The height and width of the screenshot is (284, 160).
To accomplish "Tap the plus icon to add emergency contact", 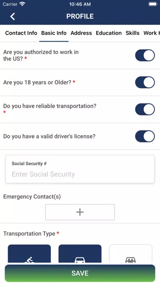I will tap(80, 212).
